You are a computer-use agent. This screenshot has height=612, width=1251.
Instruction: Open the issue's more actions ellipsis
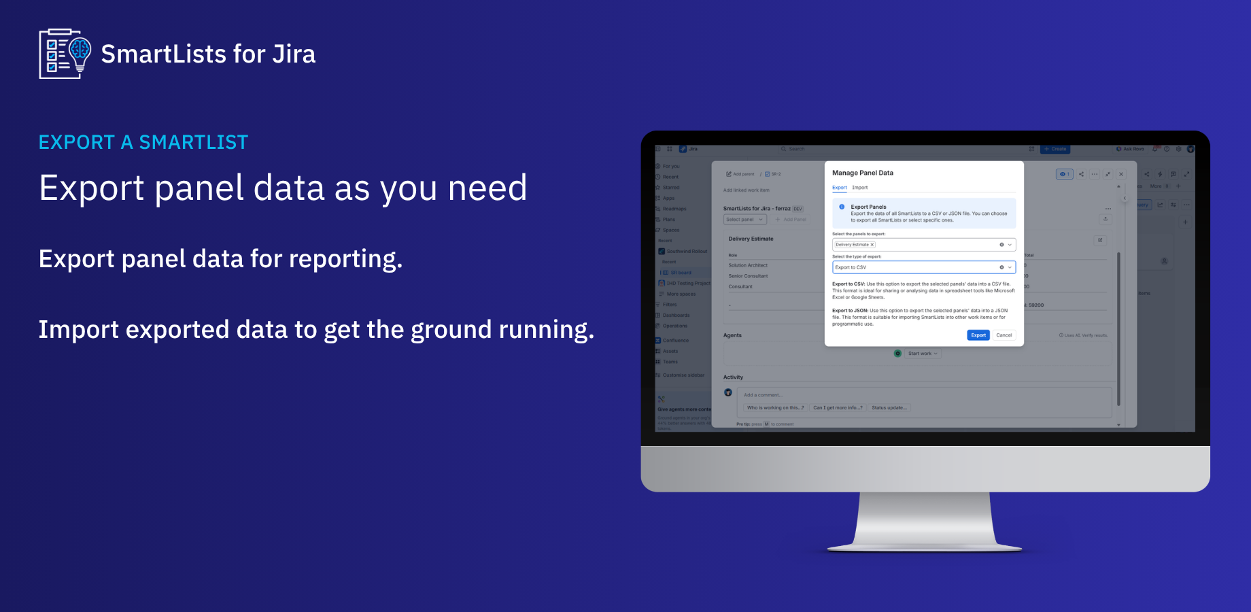pyautogui.click(x=1095, y=174)
